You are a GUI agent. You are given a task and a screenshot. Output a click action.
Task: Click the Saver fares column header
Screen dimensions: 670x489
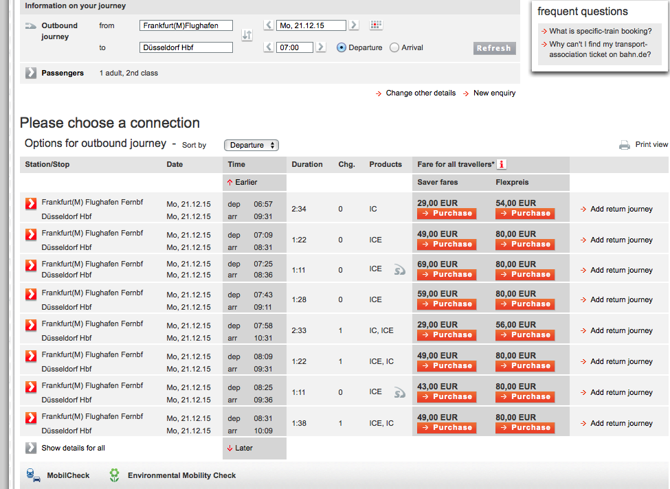pyautogui.click(x=438, y=183)
